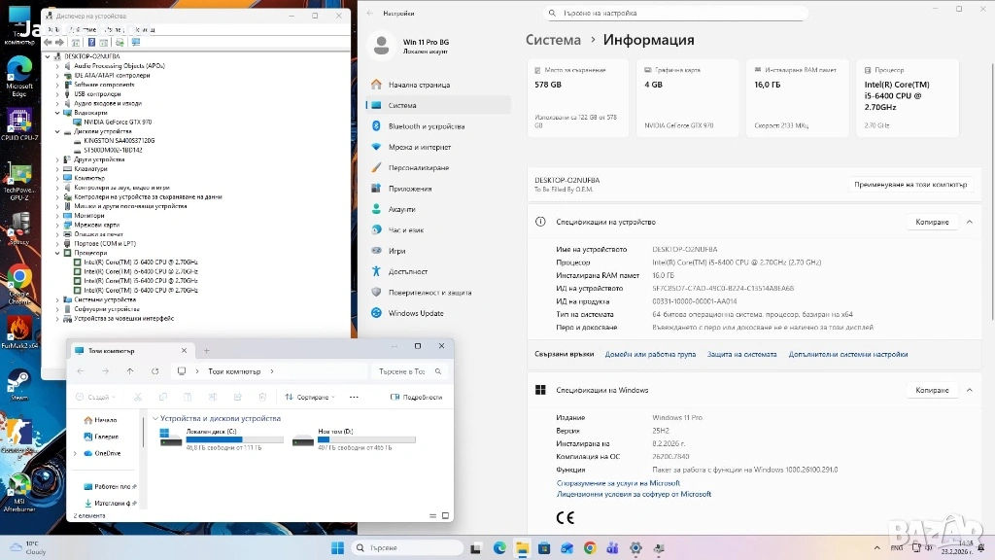
Task: Click the refresh icon in File Explorer
Action: click(x=155, y=371)
